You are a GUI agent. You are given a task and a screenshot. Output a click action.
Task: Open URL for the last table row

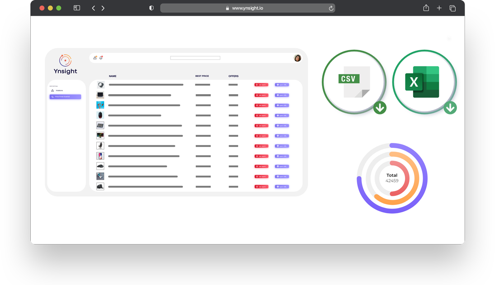(x=282, y=187)
